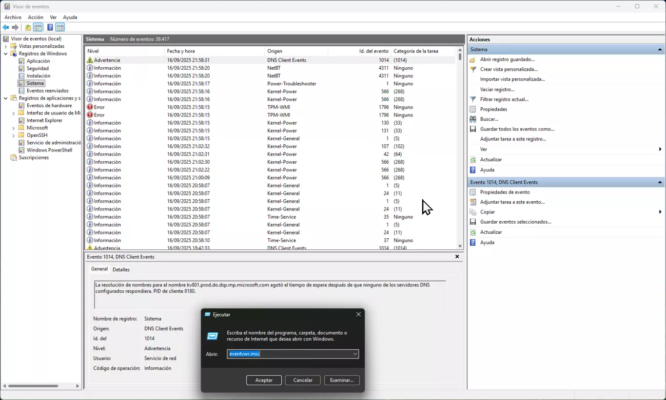
Task: Click the Abrir registro guardado folder icon
Action: [472, 59]
